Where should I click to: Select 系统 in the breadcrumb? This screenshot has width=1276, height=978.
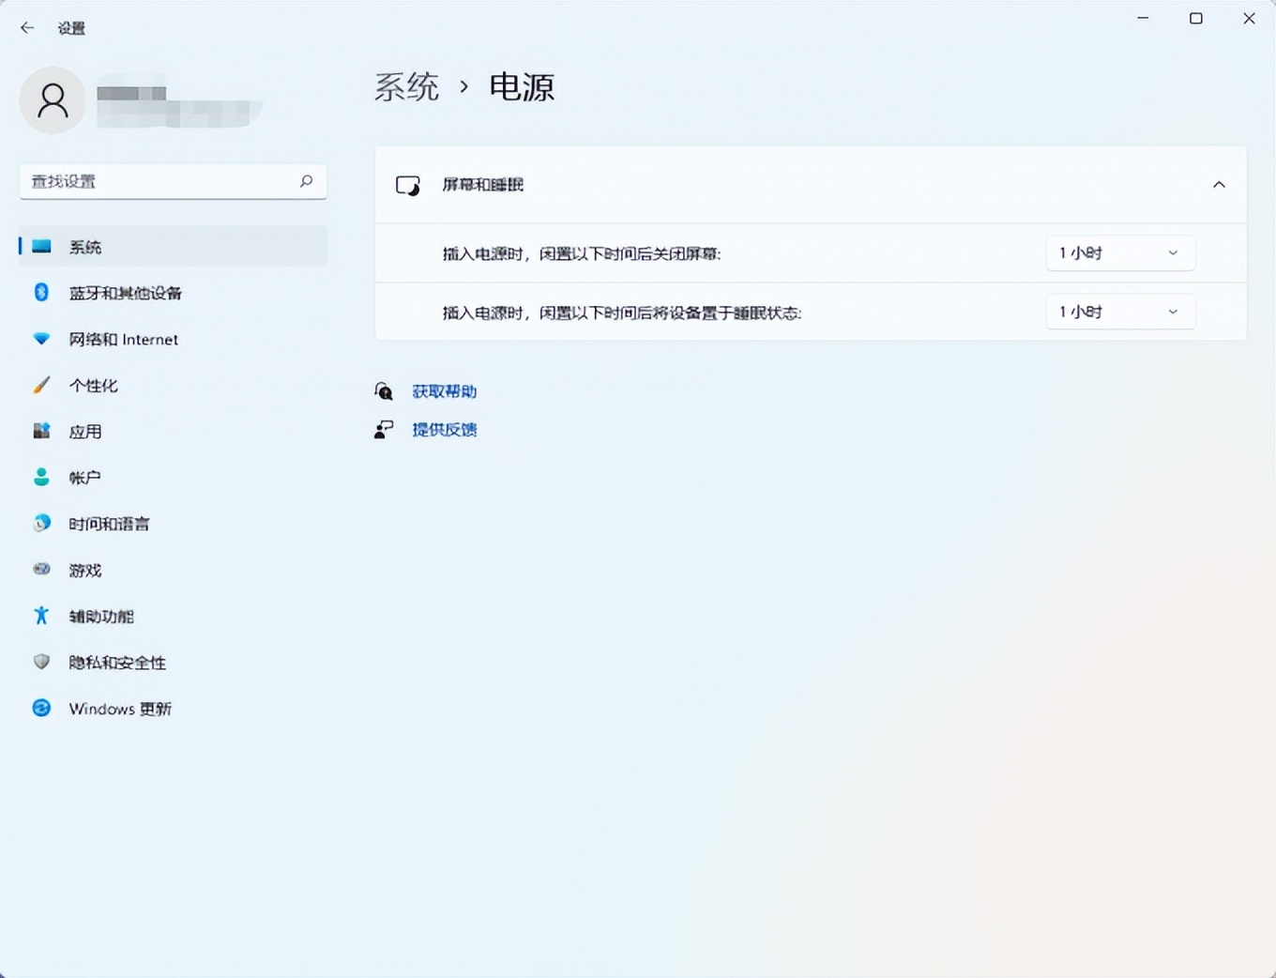click(407, 86)
